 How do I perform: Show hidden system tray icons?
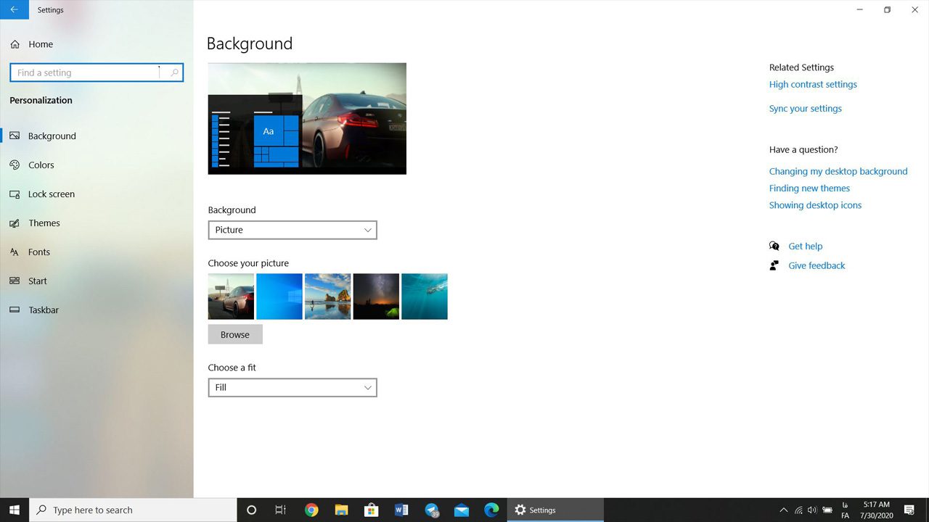point(783,510)
